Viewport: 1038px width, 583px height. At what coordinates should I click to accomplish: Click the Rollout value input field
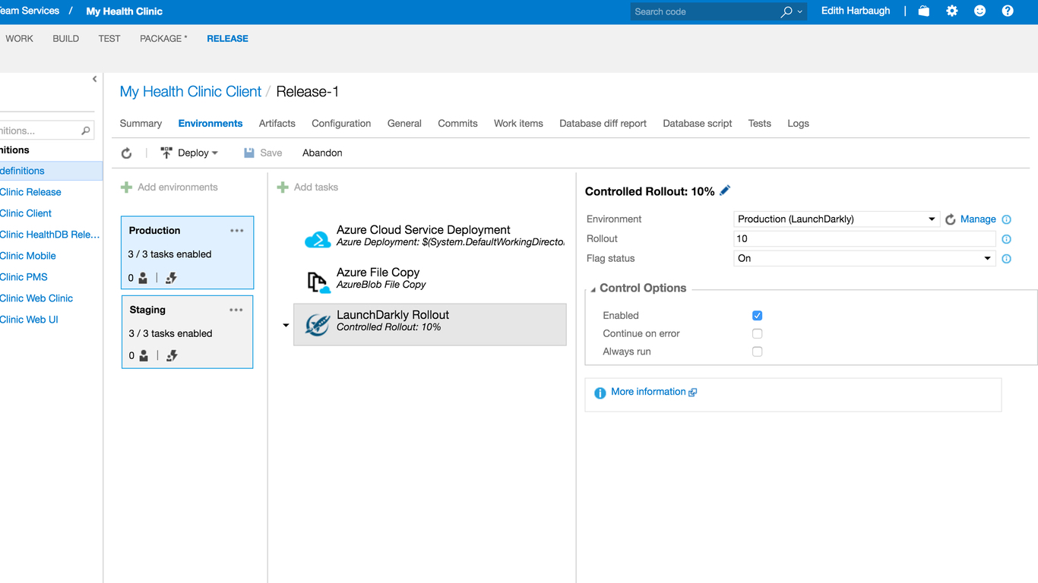pos(865,239)
